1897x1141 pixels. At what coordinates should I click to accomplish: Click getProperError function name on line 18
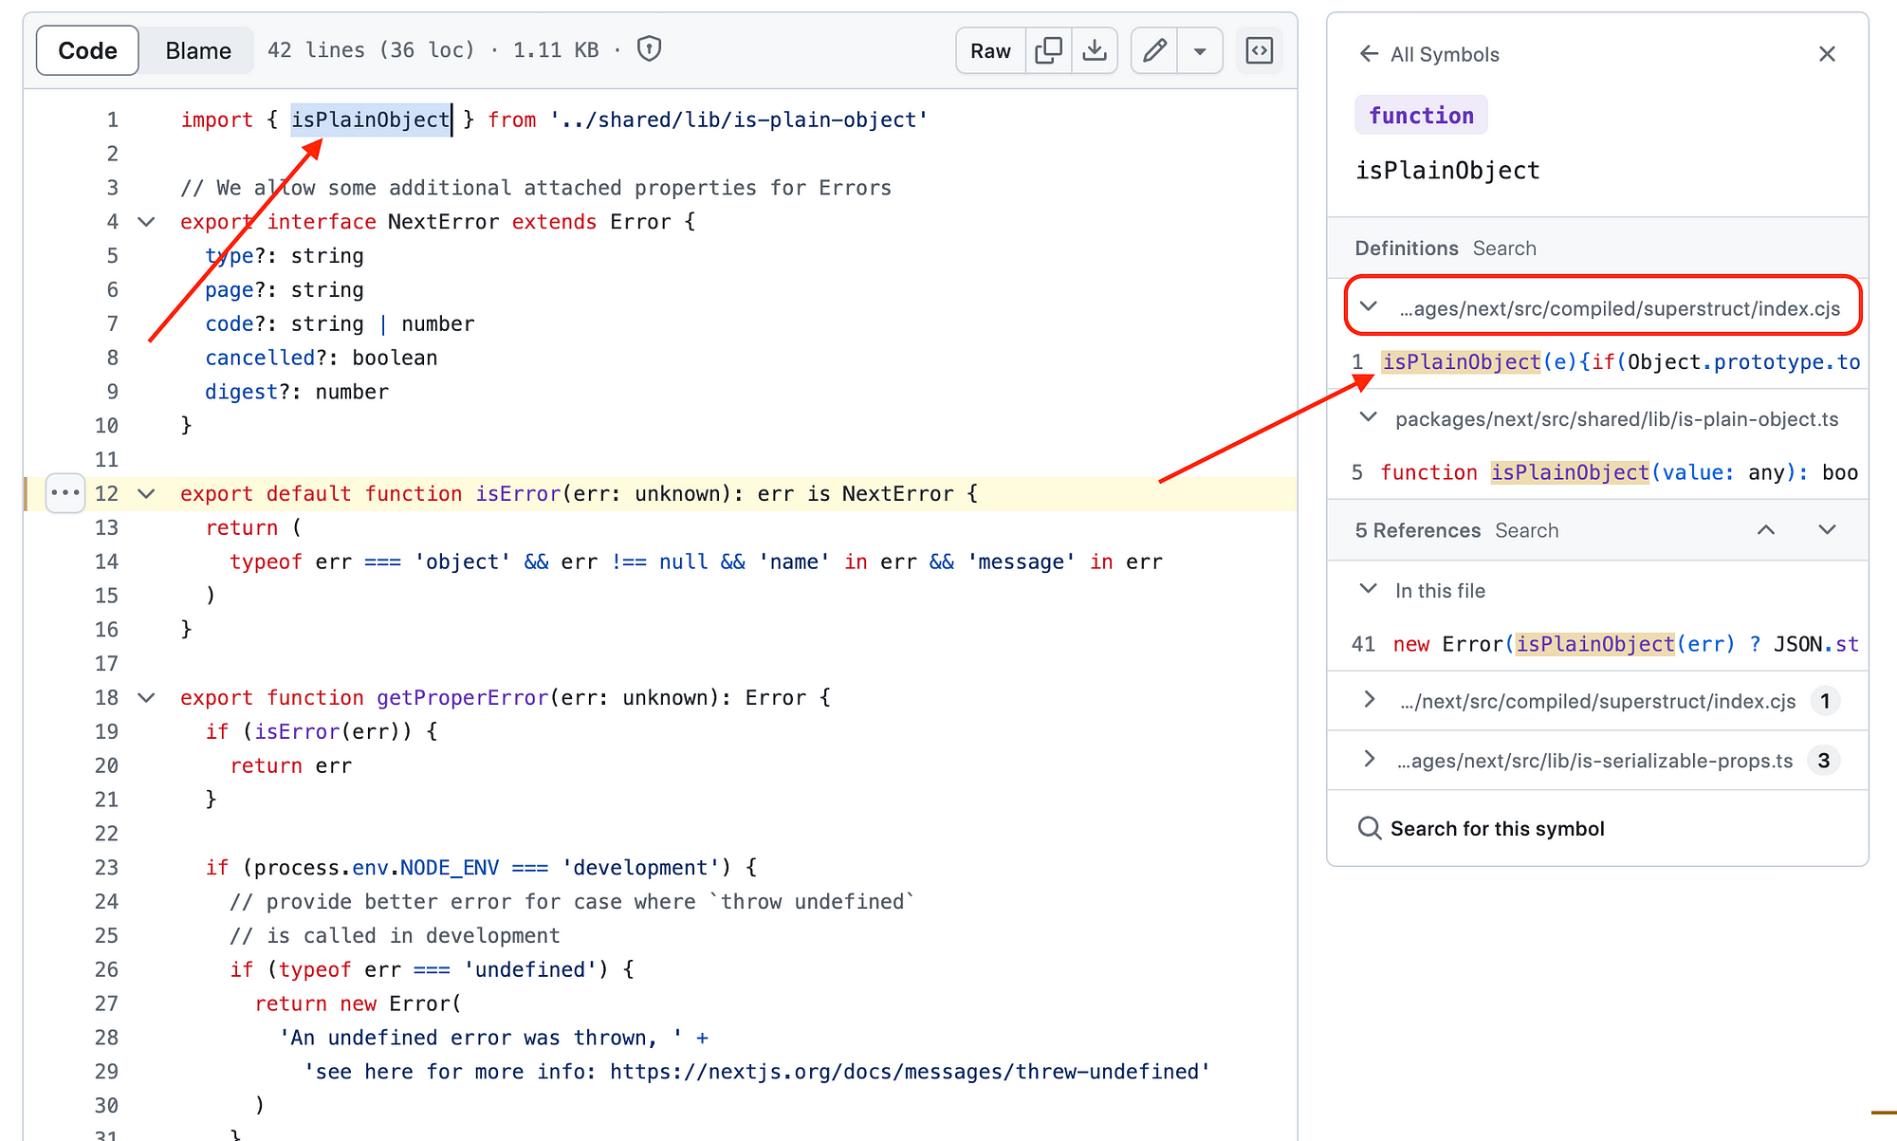[x=462, y=697]
